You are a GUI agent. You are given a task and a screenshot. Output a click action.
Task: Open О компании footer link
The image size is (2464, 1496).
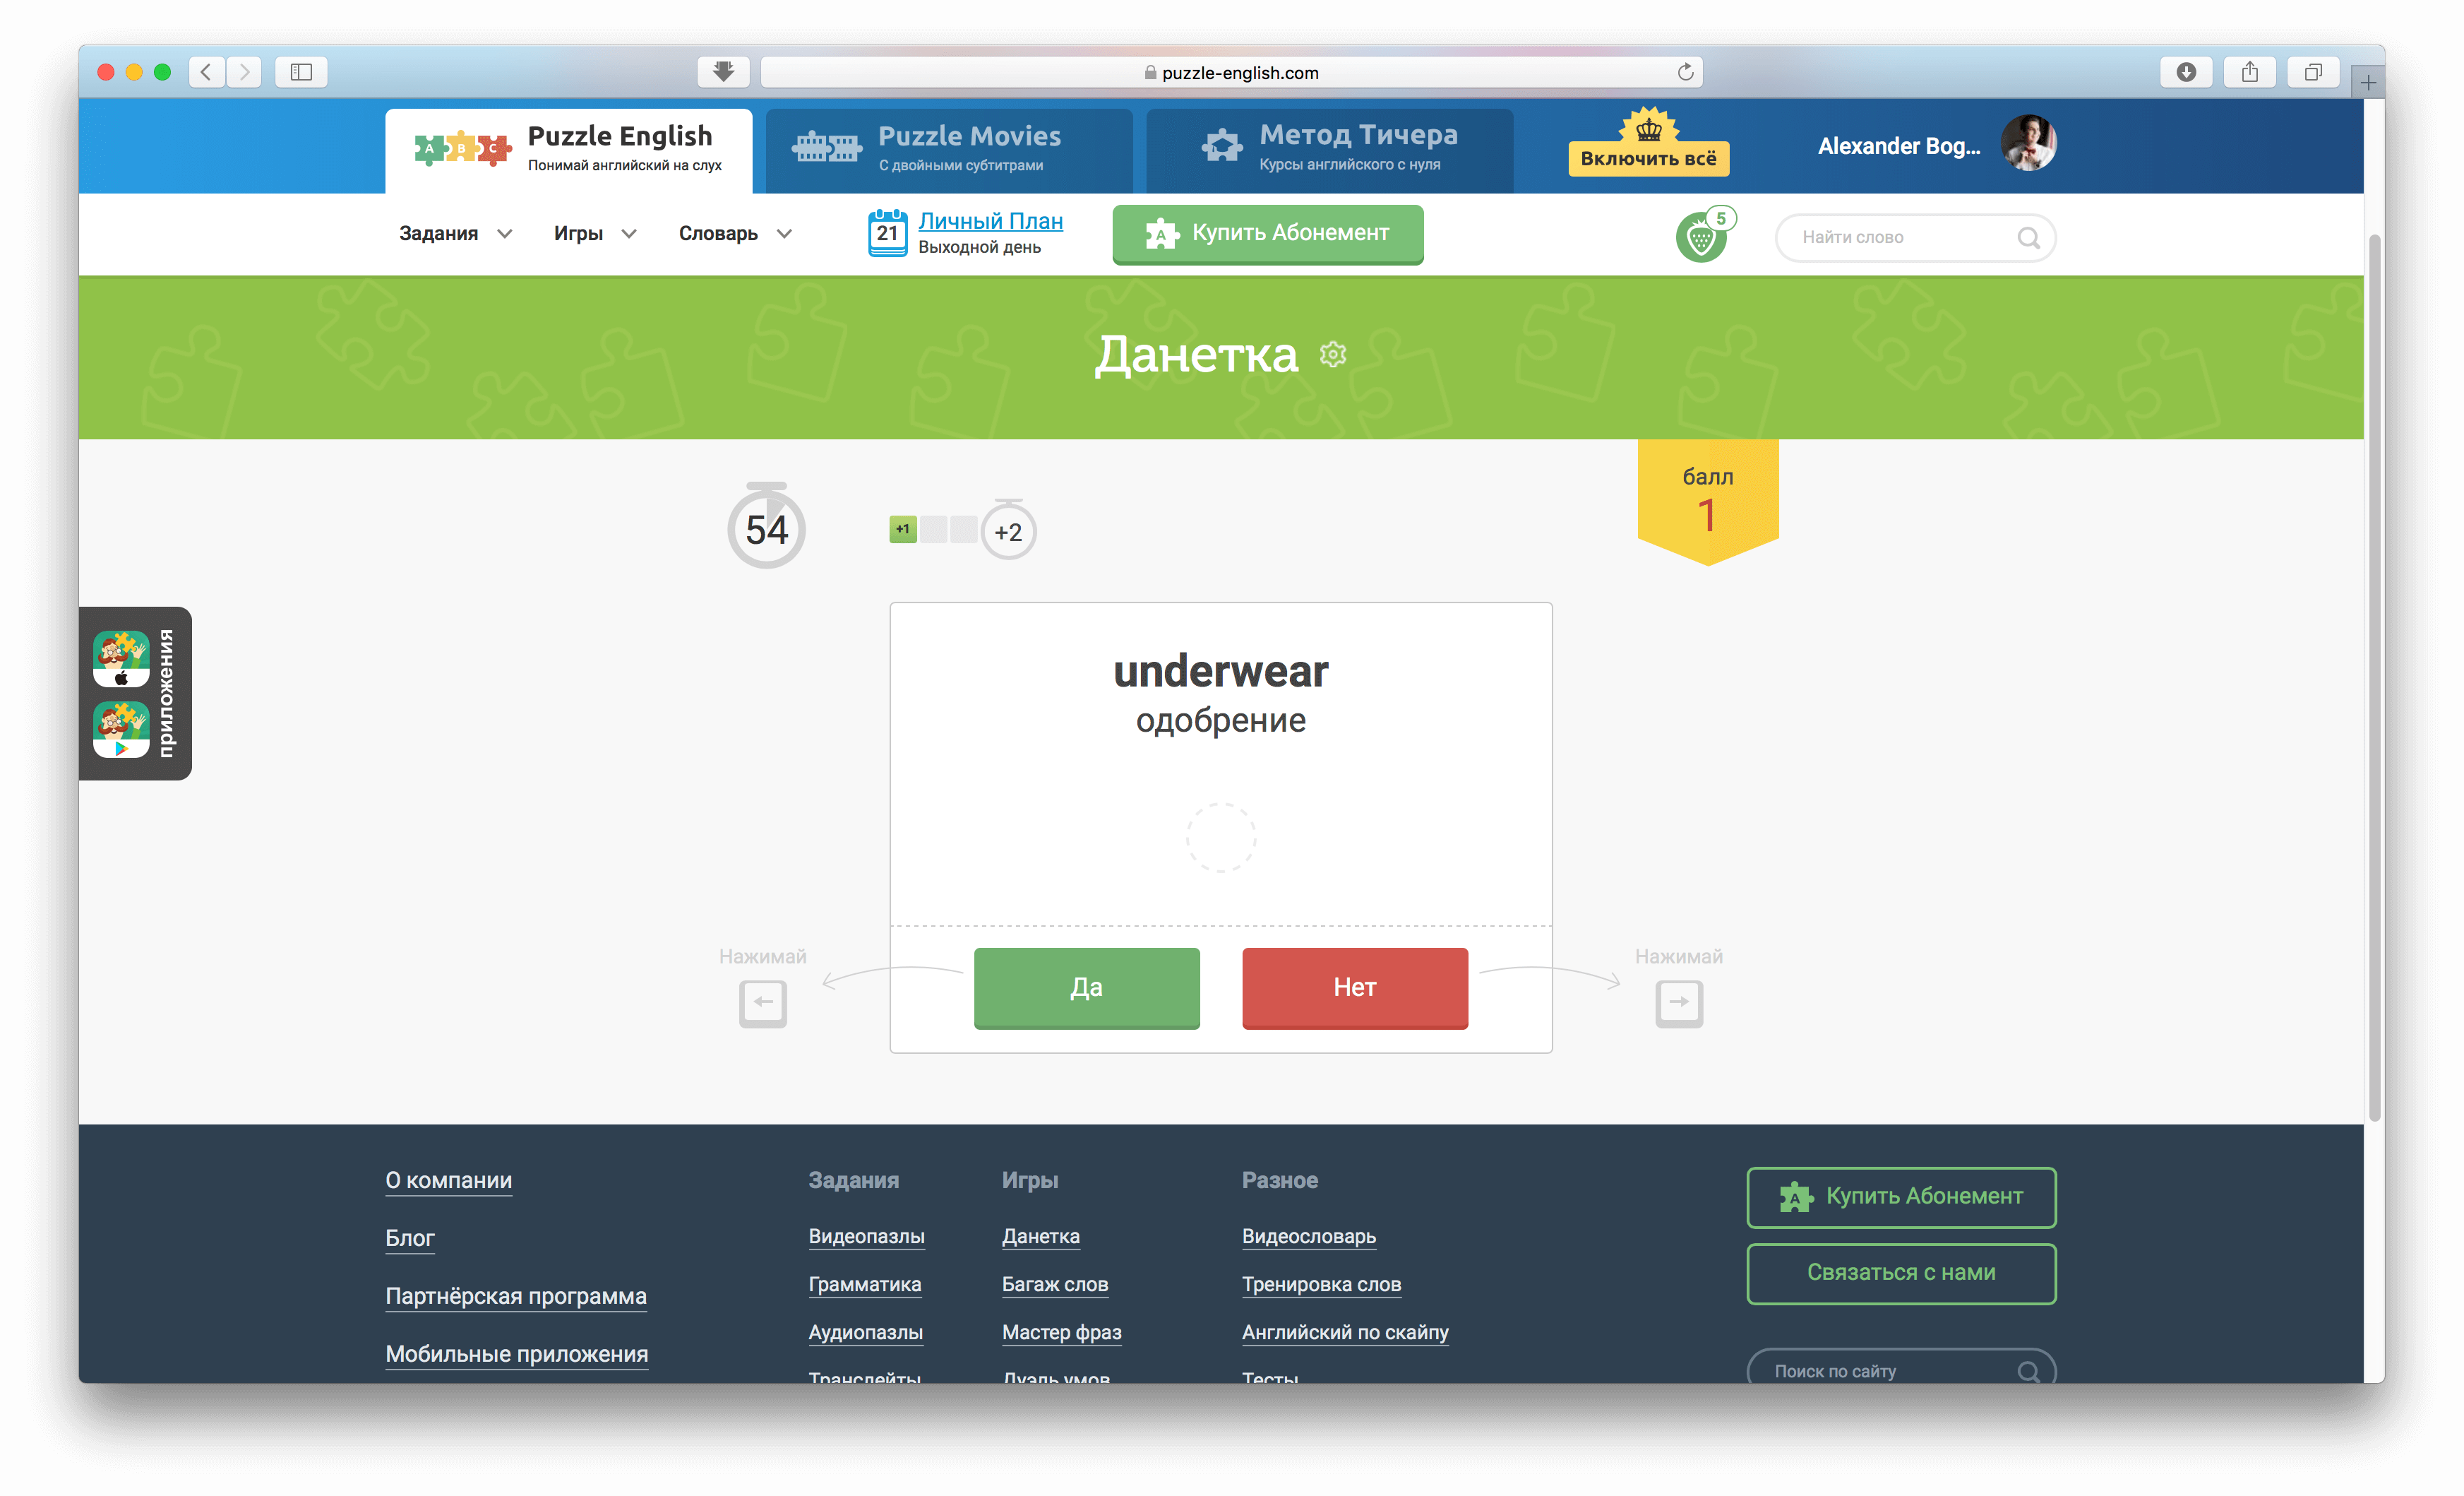[x=448, y=1181]
